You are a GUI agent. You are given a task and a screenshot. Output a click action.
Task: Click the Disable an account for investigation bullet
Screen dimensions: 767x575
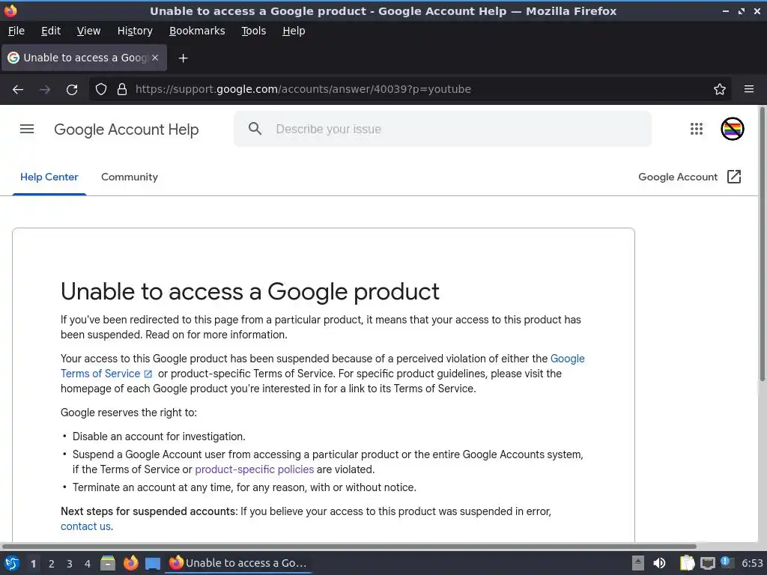tap(159, 436)
